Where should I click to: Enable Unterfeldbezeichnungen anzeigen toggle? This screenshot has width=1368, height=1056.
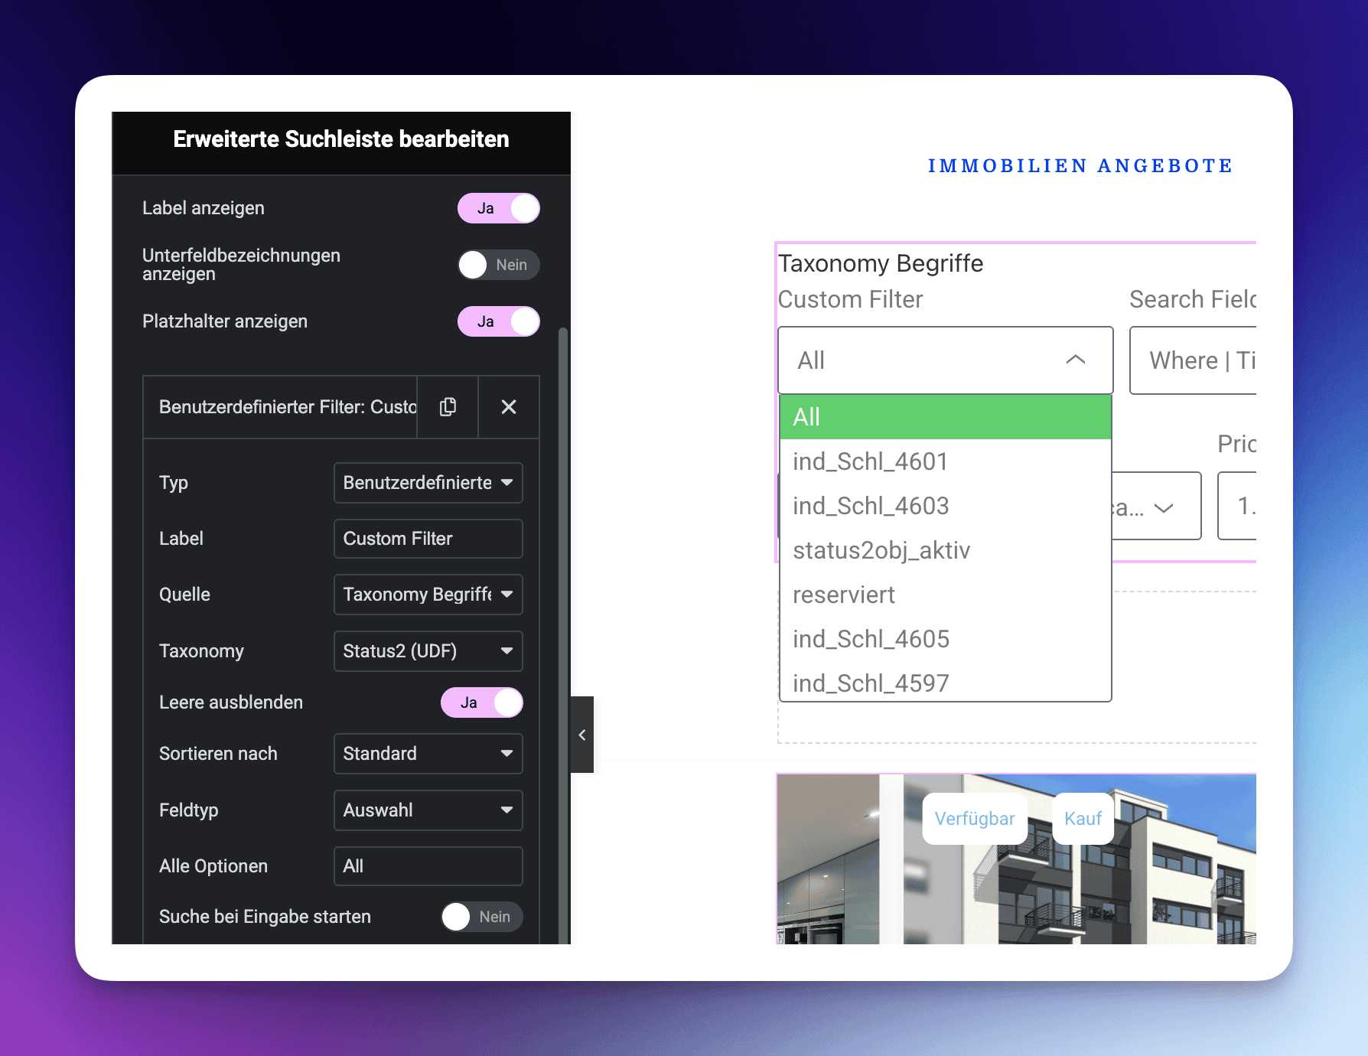(499, 265)
